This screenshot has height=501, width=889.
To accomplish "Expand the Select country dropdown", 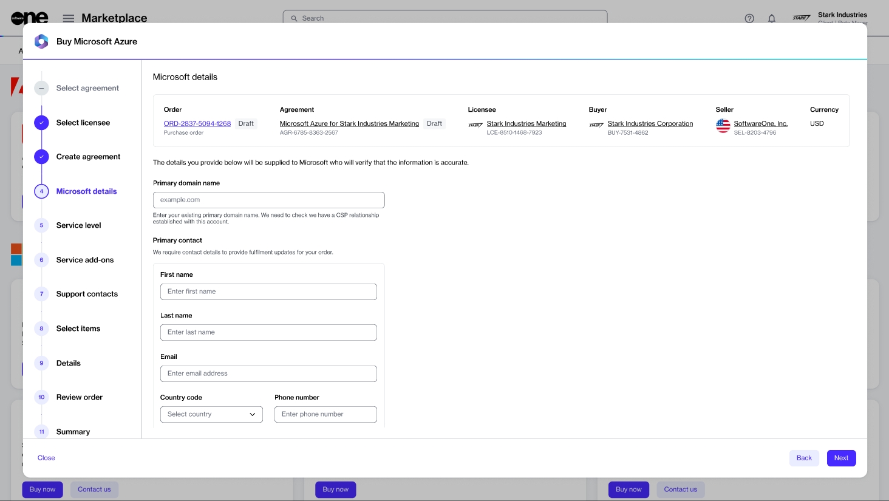I will (x=211, y=414).
